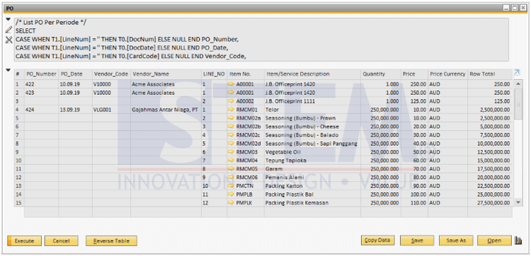Click the Cancel button
Image resolution: width=531 pixels, height=256 pixels.
coord(62,240)
